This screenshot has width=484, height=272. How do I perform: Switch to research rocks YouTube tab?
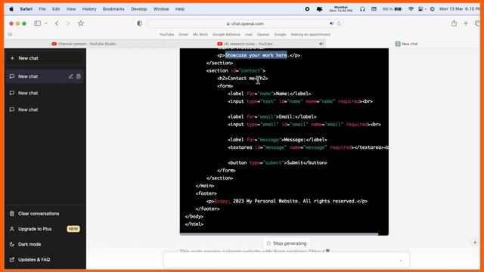(x=245, y=44)
